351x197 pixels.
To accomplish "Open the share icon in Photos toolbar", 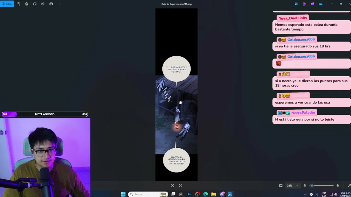I will [43, 4].
